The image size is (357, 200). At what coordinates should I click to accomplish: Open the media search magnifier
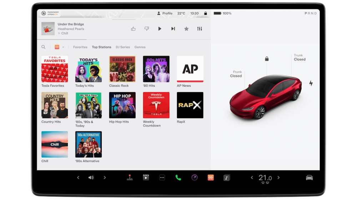coord(44,47)
